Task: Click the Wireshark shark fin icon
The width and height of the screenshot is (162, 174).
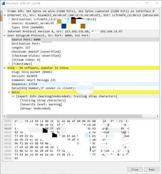Action: coord(3,3)
